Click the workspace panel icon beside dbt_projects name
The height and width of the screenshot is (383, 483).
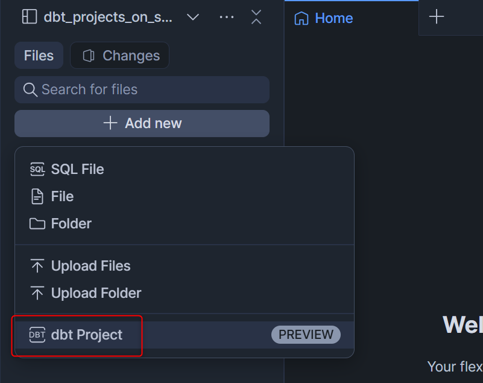click(29, 17)
